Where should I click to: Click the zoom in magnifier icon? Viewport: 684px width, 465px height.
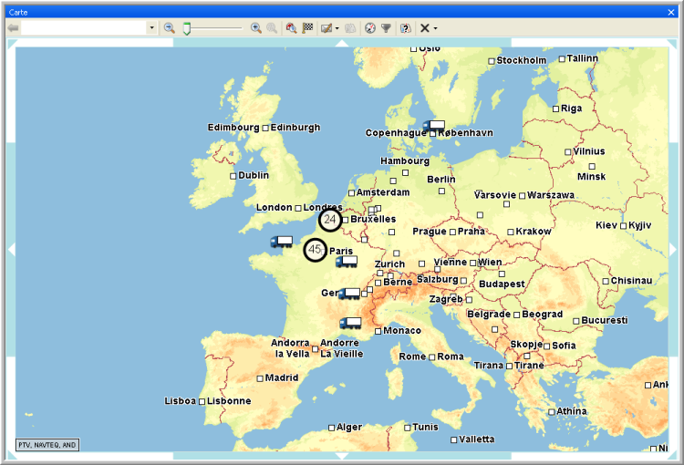(x=256, y=28)
